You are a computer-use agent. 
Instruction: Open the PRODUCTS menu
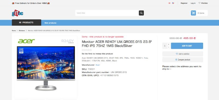tap(26, 22)
